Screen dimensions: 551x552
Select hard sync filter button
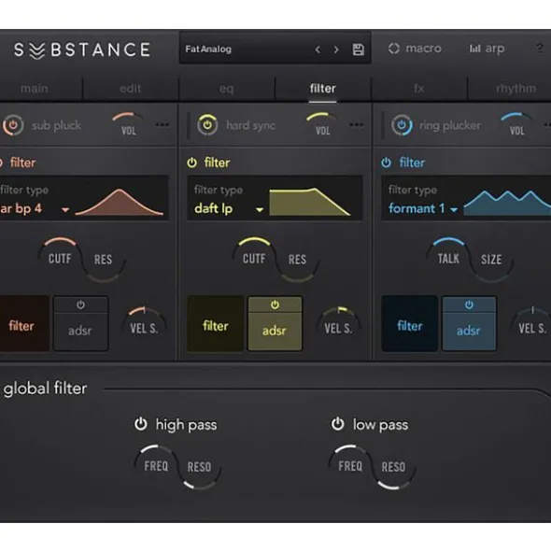[216, 324]
